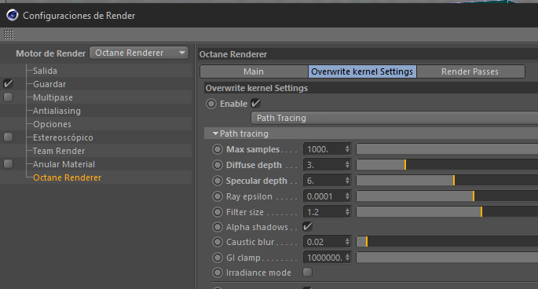Screen dimensions: 538x289
Task: Click the Specular depth value field
Action: click(324, 181)
